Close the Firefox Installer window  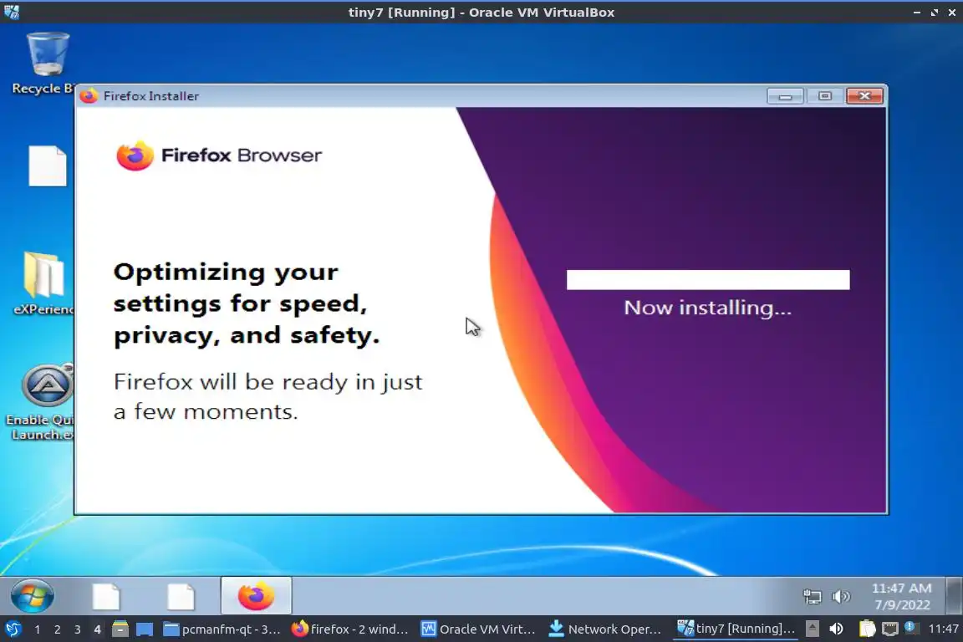(x=864, y=96)
